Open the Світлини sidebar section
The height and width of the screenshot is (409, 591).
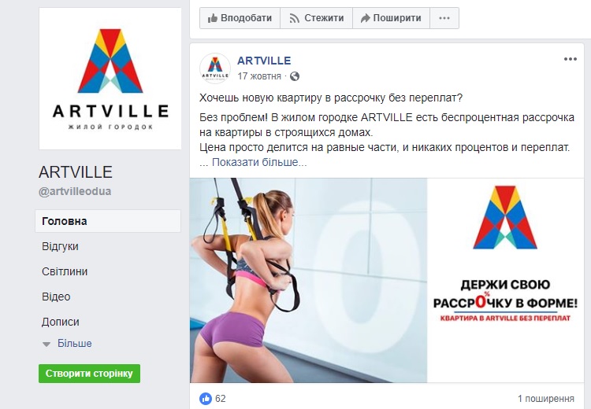point(65,271)
